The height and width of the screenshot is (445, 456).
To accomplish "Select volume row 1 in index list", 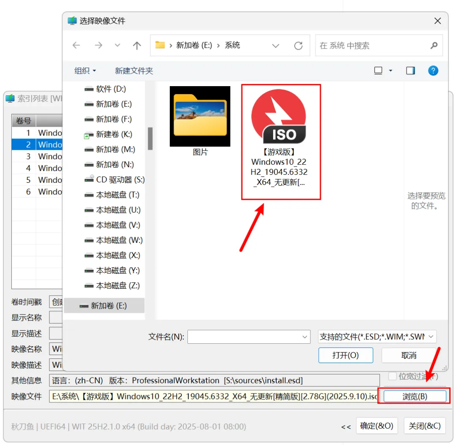I will tap(37, 133).
